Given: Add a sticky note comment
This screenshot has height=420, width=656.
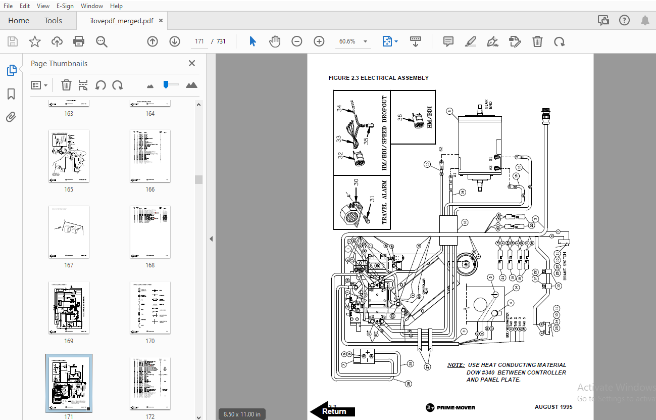Looking at the screenshot, I should 448,41.
